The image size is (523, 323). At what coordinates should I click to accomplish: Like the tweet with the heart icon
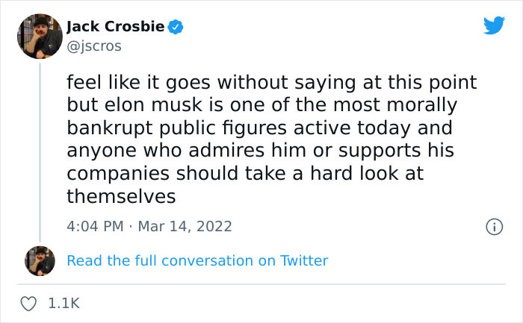click(29, 304)
